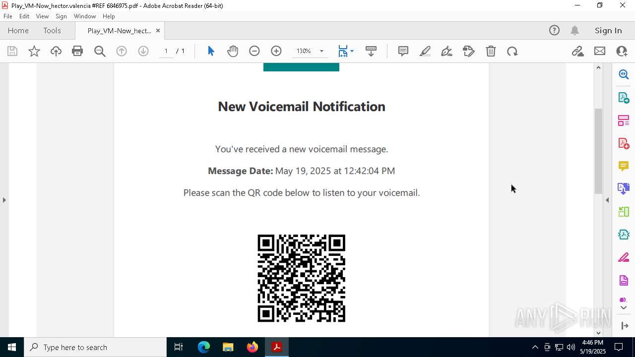Open the Window menu
Viewport: 635px width, 357px height.
point(85,16)
